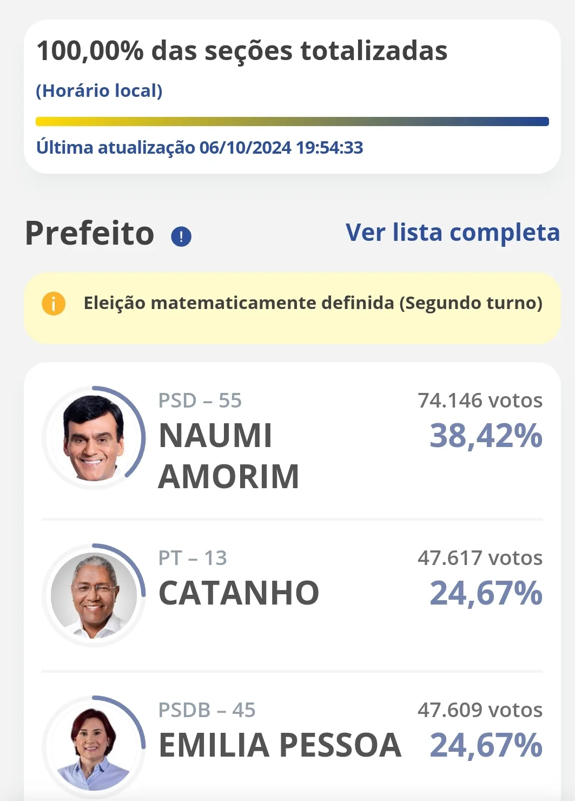Click the 38,42% vote percentage
Screen dimensions: 575x801
[x=486, y=436]
